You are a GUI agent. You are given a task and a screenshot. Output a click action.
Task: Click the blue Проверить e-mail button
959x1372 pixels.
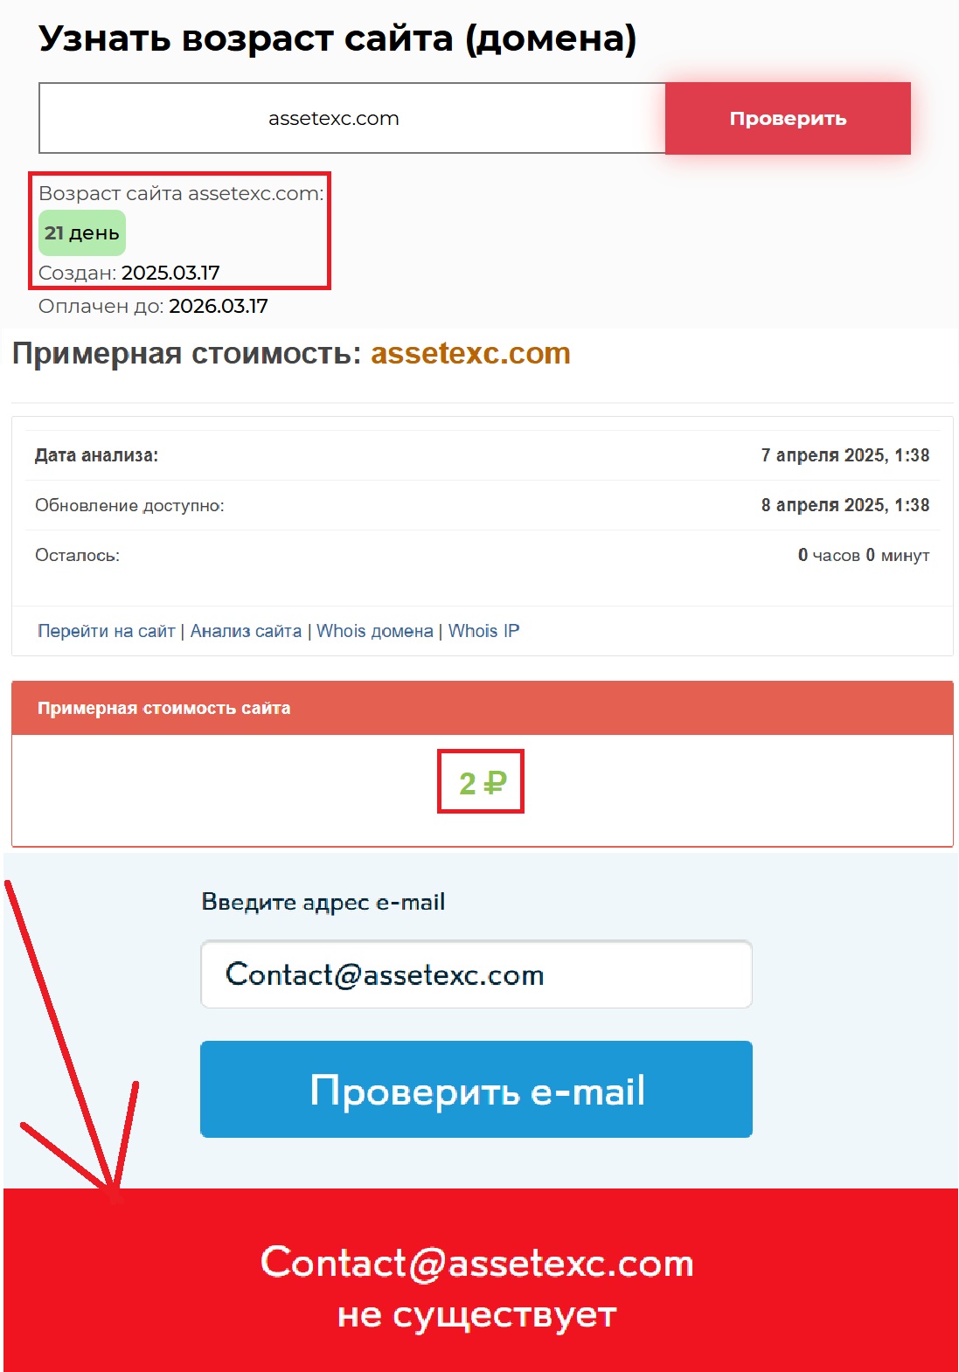click(476, 1089)
